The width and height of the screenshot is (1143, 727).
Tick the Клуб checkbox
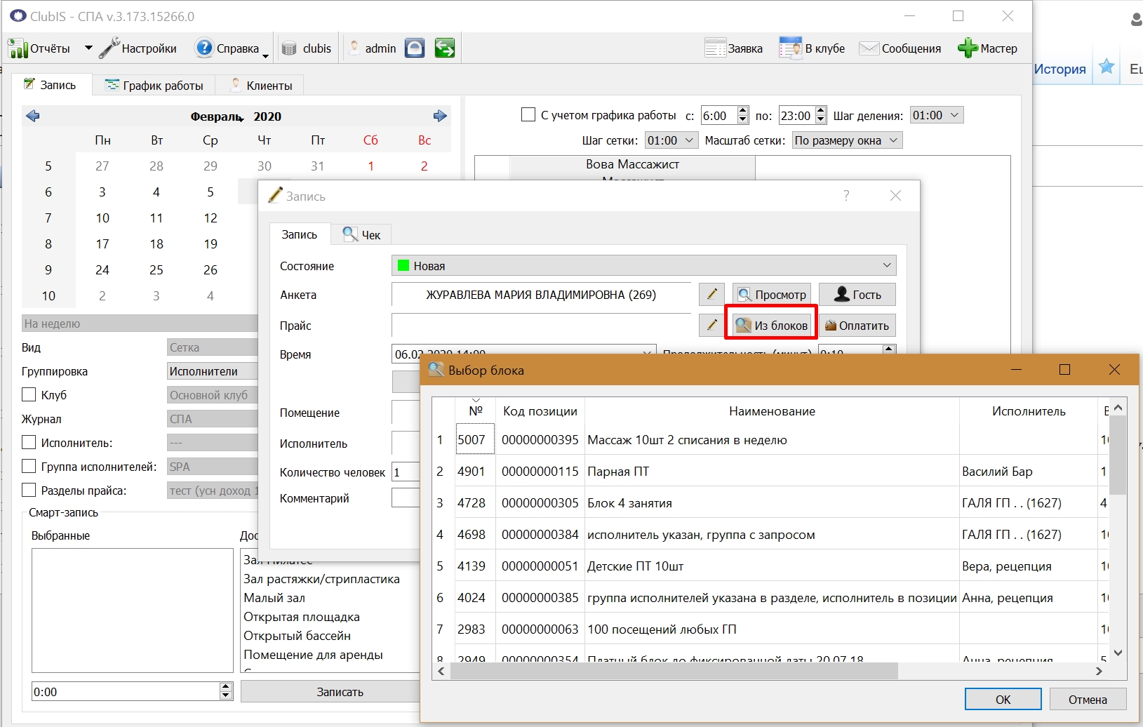click(x=29, y=394)
